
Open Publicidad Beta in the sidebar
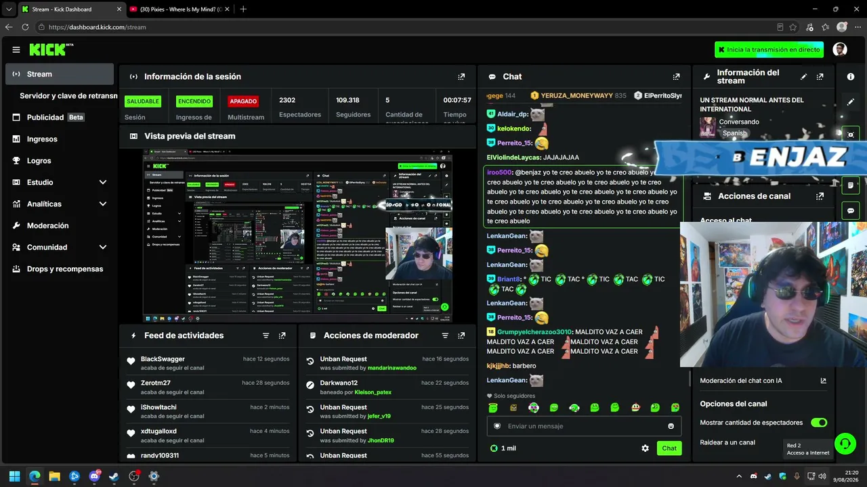click(60, 117)
